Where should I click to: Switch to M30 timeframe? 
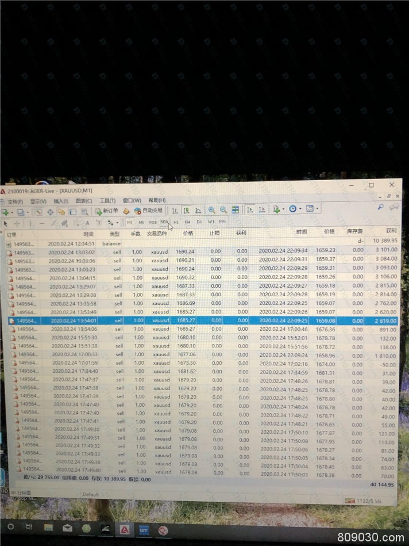click(x=164, y=222)
